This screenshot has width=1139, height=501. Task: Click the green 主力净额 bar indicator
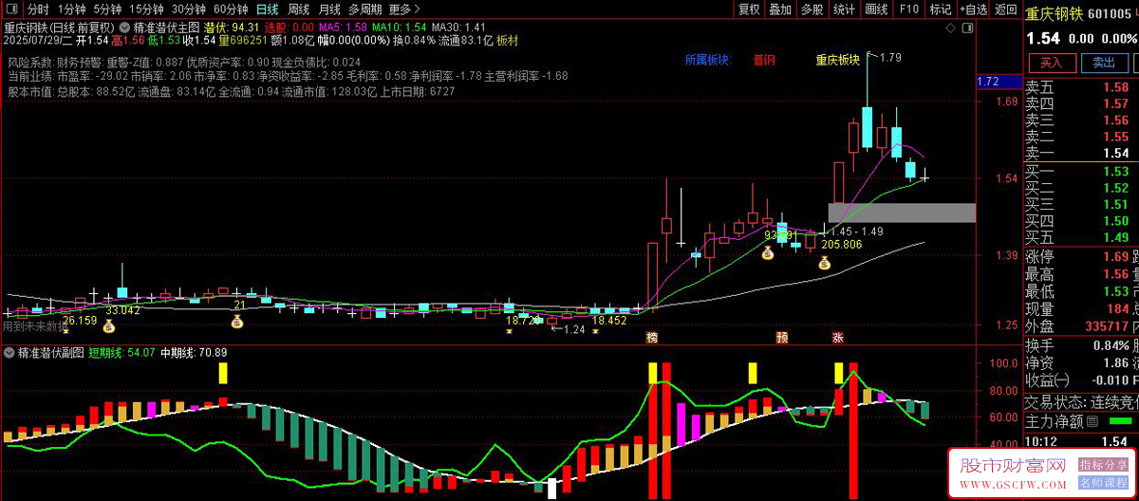point(1120,420)
